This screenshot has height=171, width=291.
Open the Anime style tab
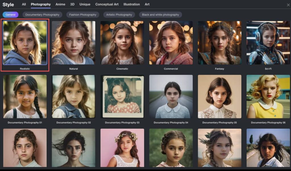pyautogui.click(x=60, y=4)
